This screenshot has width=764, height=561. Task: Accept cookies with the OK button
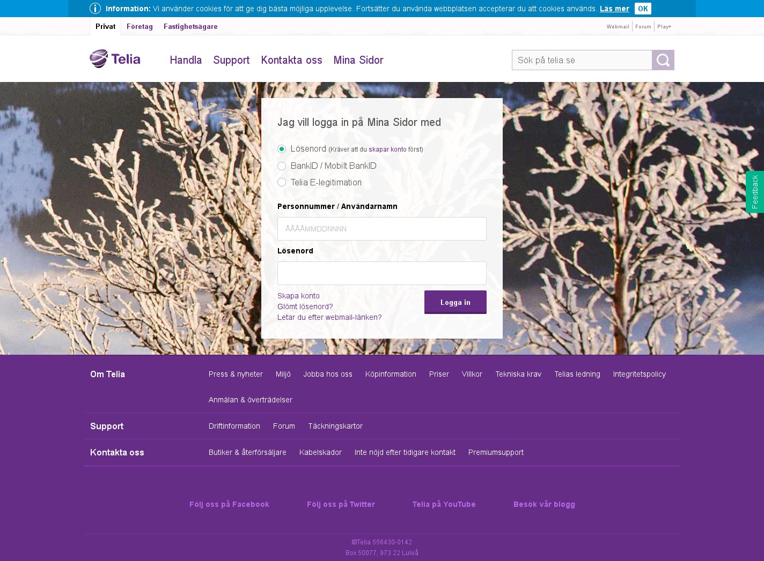pos(643,9)
